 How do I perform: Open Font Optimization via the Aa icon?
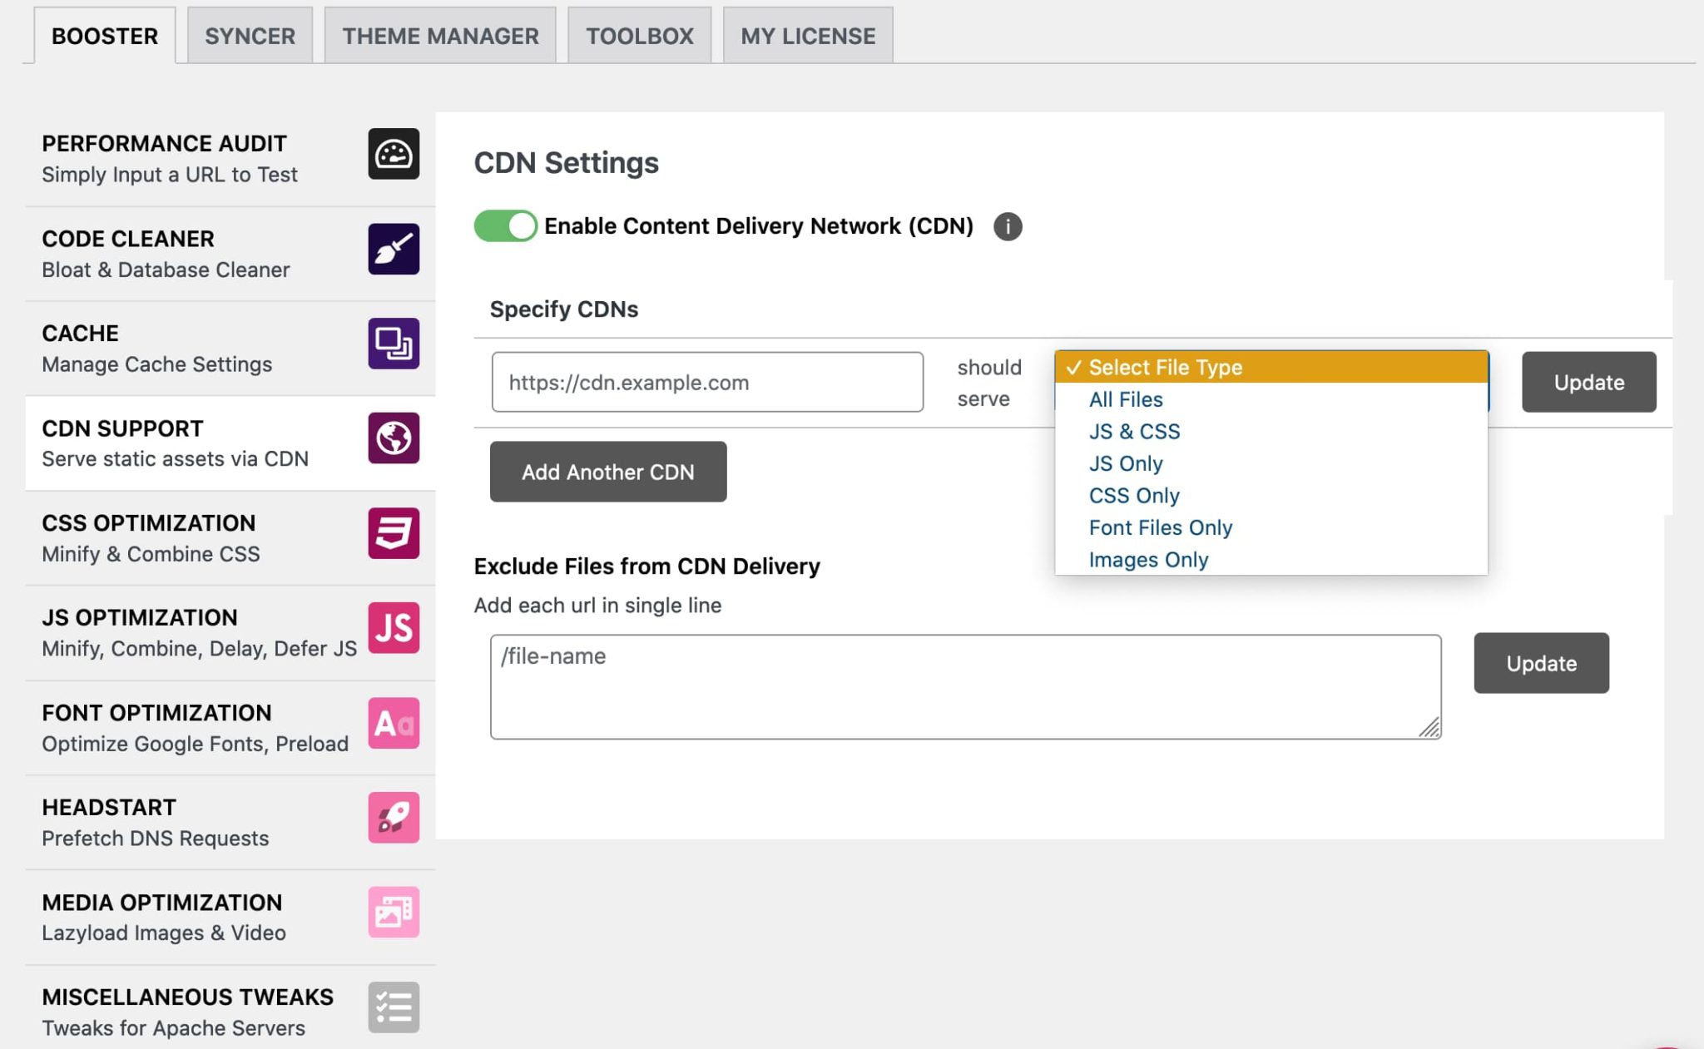[394, 723]
